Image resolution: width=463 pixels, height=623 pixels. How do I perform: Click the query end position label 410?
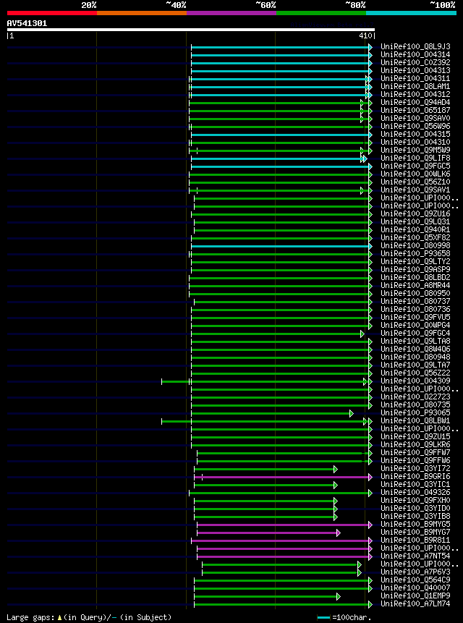point(366,35)
